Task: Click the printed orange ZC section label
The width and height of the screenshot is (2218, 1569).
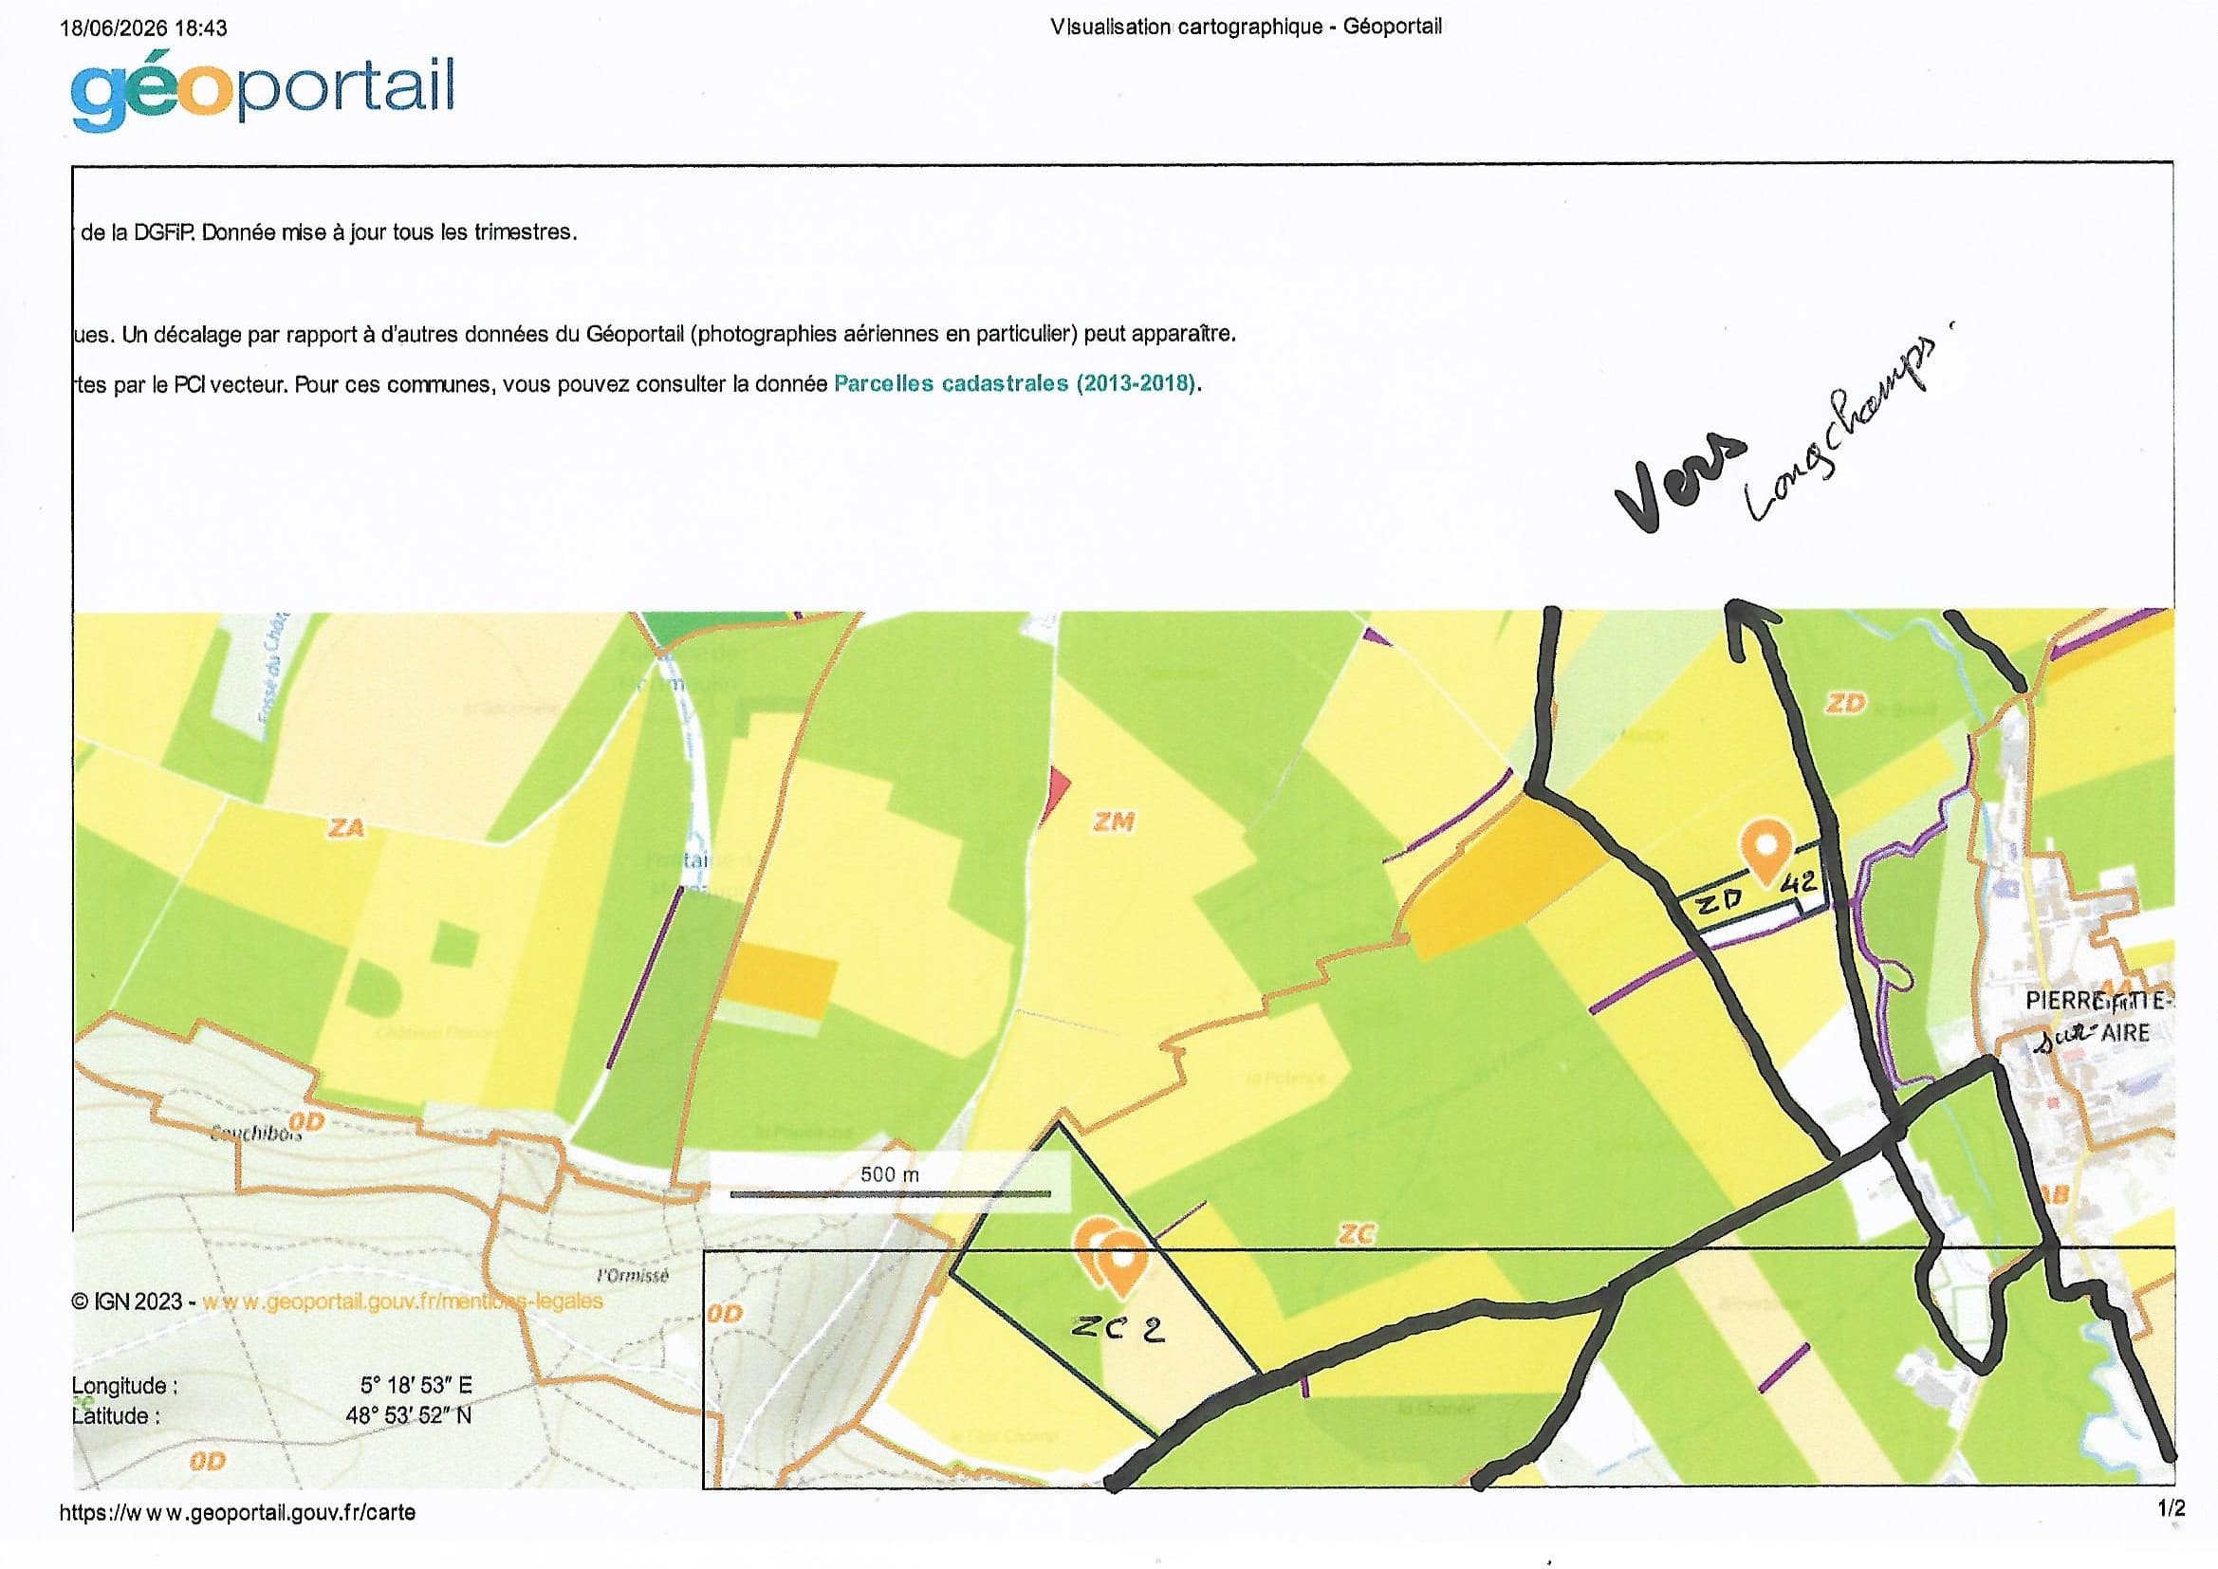Action: [x=1357, y=1234]
